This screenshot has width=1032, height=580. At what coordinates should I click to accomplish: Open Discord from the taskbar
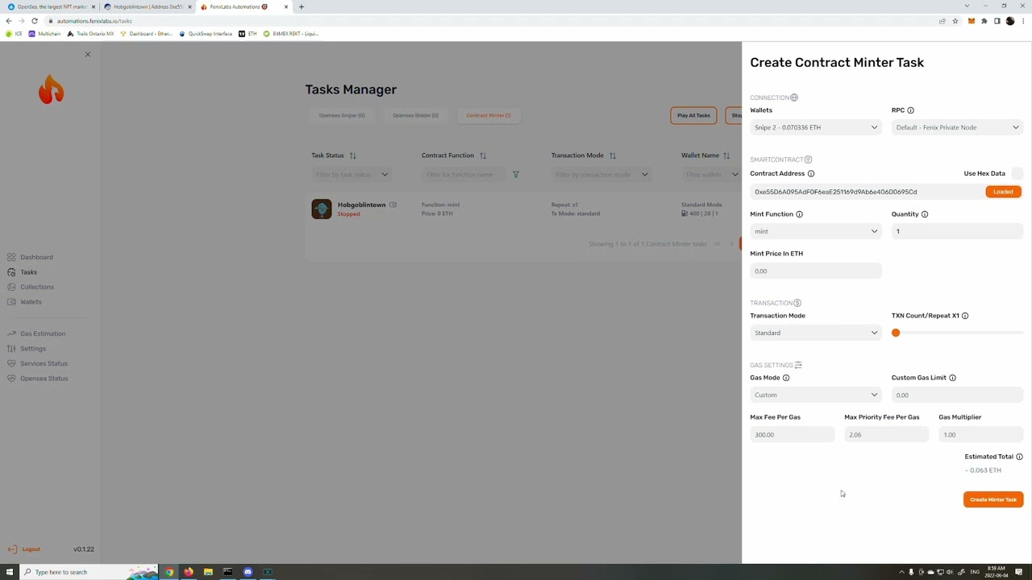(x=248, y=572)
